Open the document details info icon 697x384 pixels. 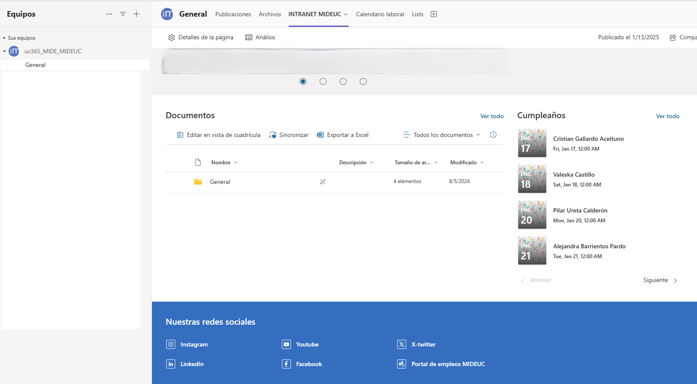pyautogui.click(x=493, y=135)
